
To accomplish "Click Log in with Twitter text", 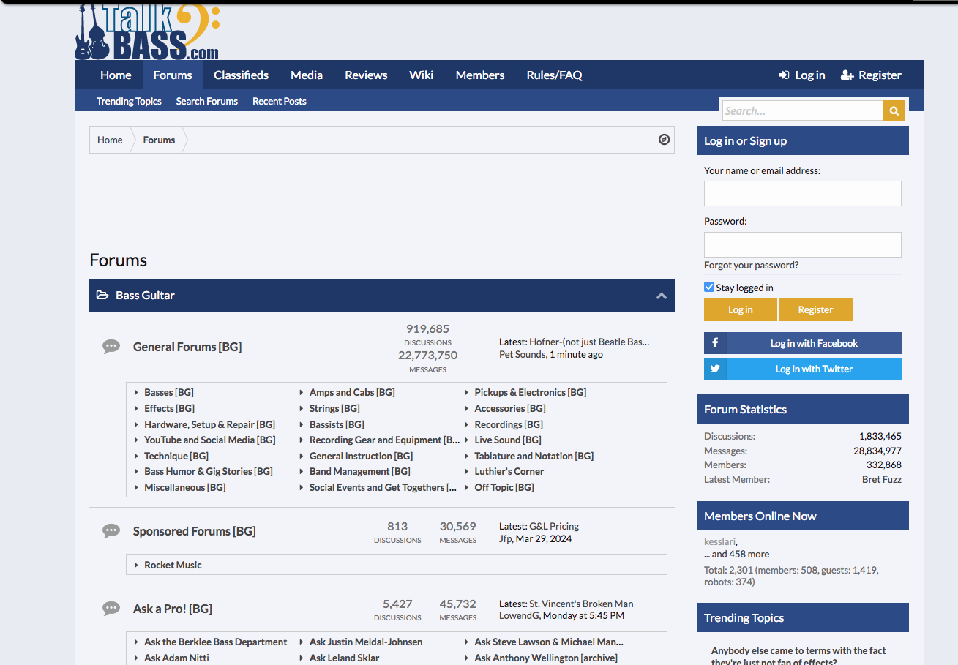I will [x=814, y=369].
